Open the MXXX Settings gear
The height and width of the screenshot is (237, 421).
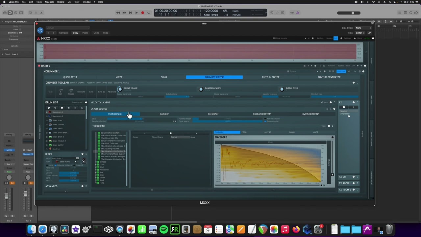[x=341, y=38]
